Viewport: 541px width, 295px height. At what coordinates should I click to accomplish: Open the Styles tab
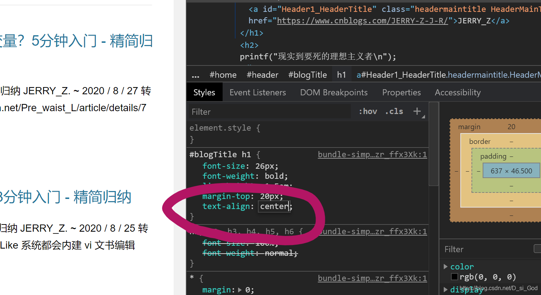[x=204, y=92]
